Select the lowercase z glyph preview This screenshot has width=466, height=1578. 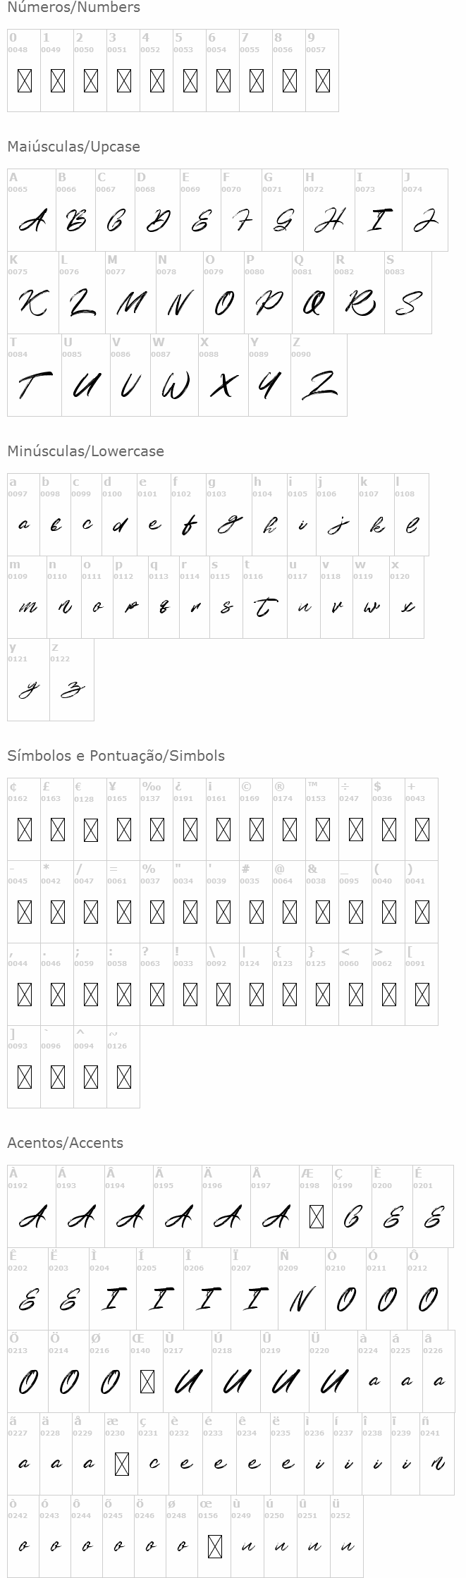click(x=70, y=690)
